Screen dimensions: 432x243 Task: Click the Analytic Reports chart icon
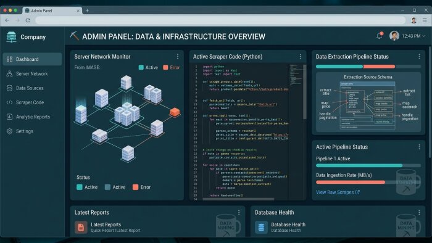point(9,117)
